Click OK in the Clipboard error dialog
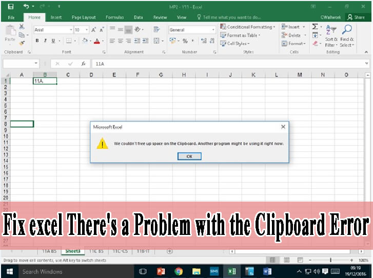This screenshot has height=278, width=373. (189, 156)
